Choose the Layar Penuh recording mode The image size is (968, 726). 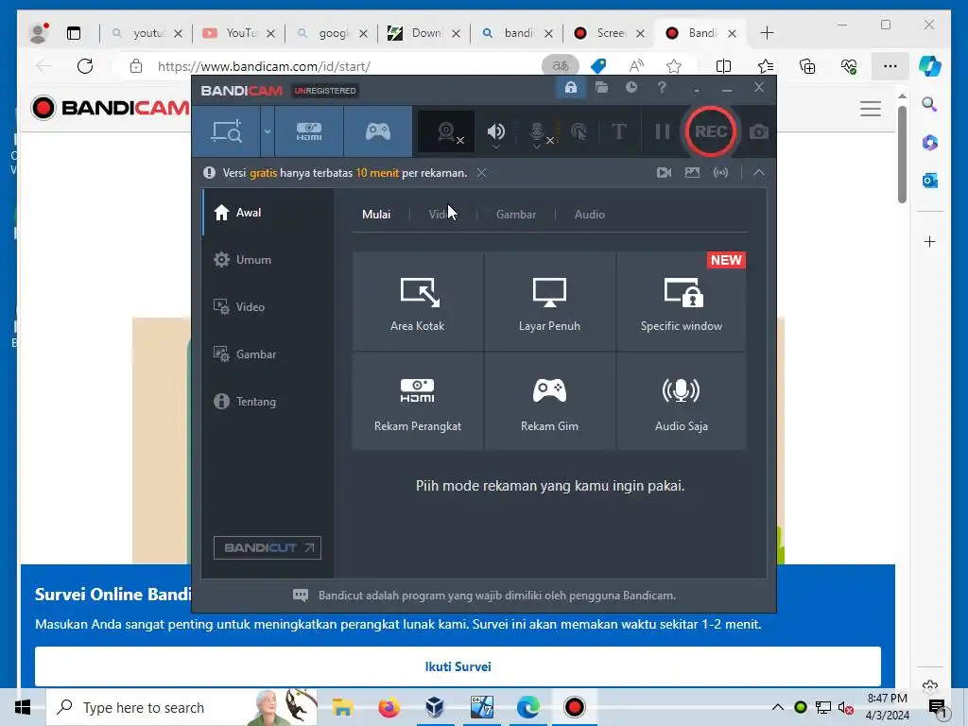point(549,302)
